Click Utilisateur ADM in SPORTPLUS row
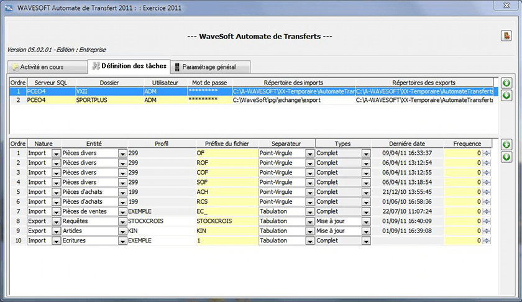Viewport: 522px width, 302px height. (x=165, y=100)
